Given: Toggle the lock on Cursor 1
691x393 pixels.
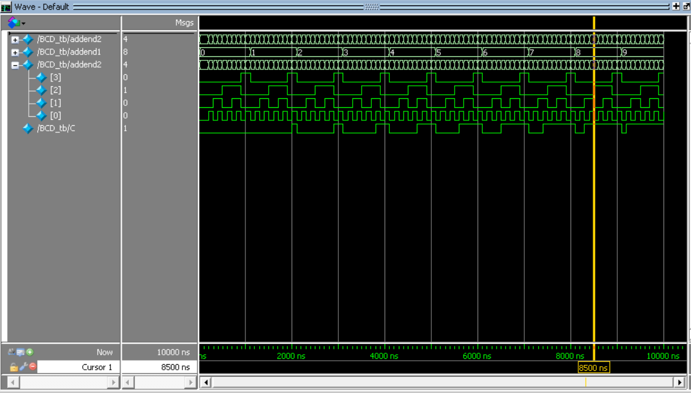Looking at the screenshot, I should point(14,367).
